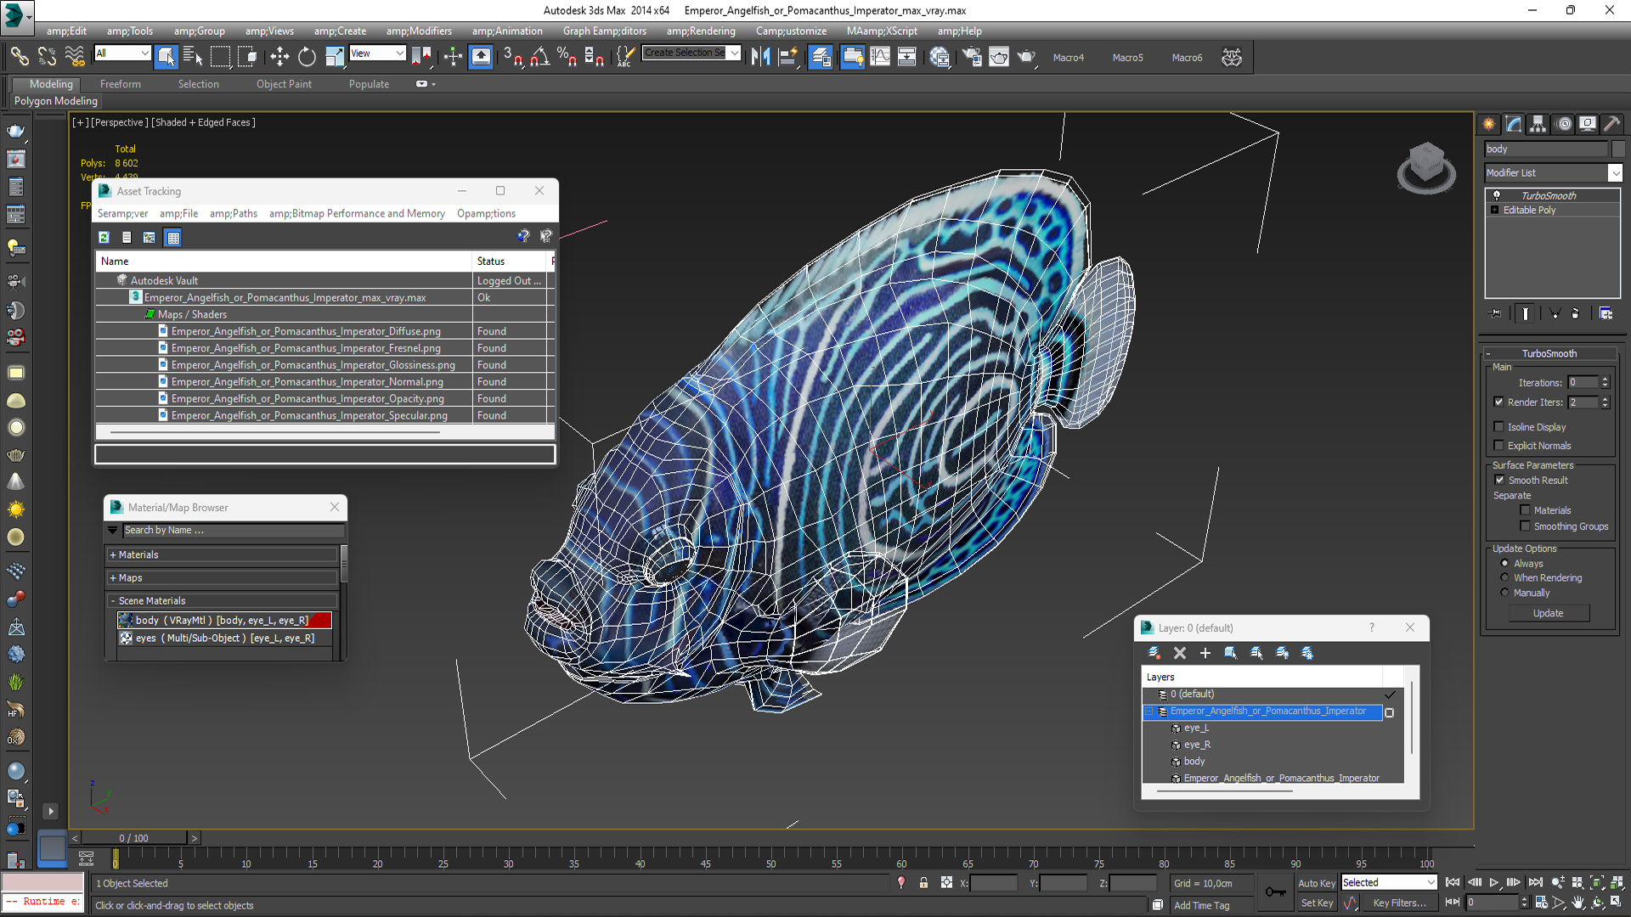Click the Macro5 toolbar button

pos(1127,58)
